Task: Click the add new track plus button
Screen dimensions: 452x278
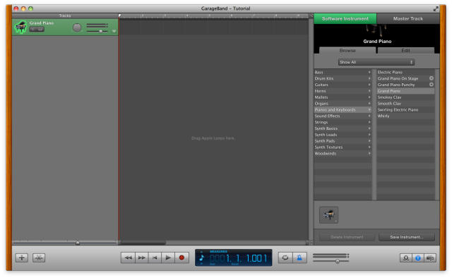Action: [22, 258]
